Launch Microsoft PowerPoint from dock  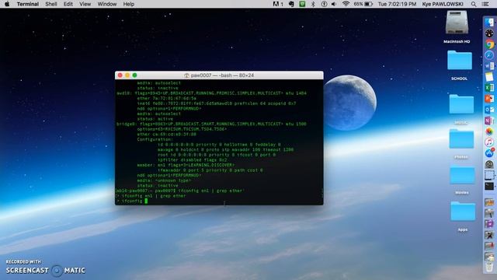[x=489, y=99]
